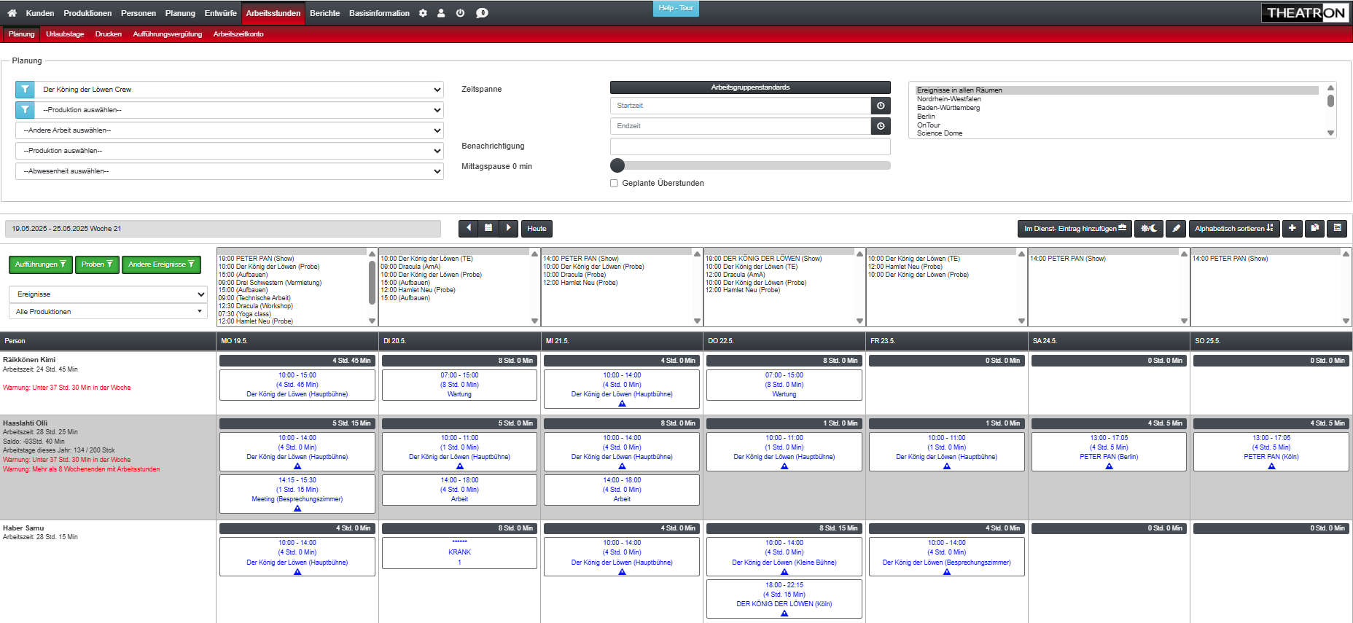The image size is (1353, 623).
Task: Enable the Geplante Überstunden checkbox
Action: (x=614, y=184)
